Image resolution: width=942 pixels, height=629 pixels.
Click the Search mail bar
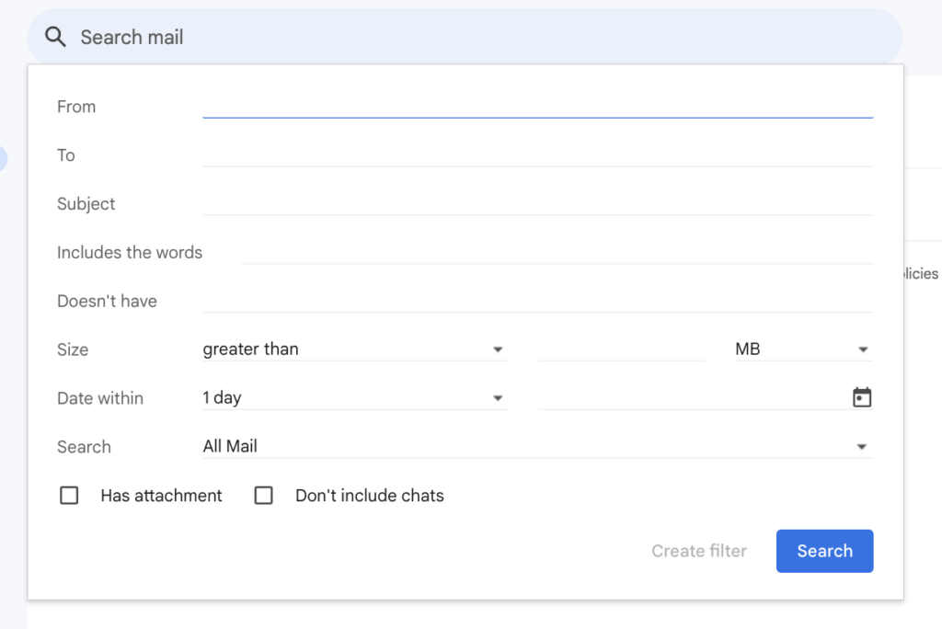click(460, 37)
